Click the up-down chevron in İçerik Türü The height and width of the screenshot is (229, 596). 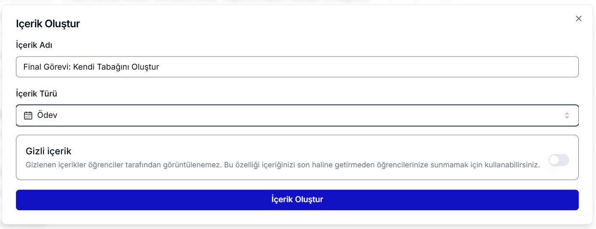(567, 115)
